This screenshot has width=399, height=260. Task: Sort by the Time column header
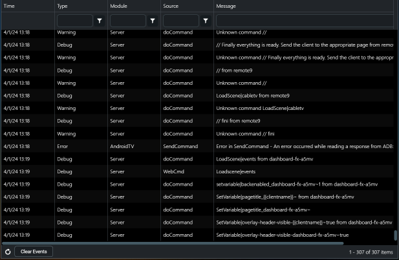point(9,6)
